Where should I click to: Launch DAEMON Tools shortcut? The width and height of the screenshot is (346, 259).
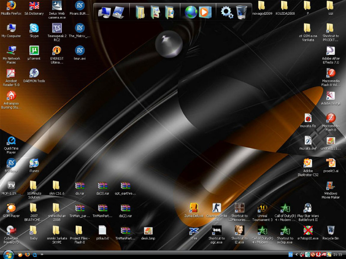pyautogui.click(x=34, y=73)
